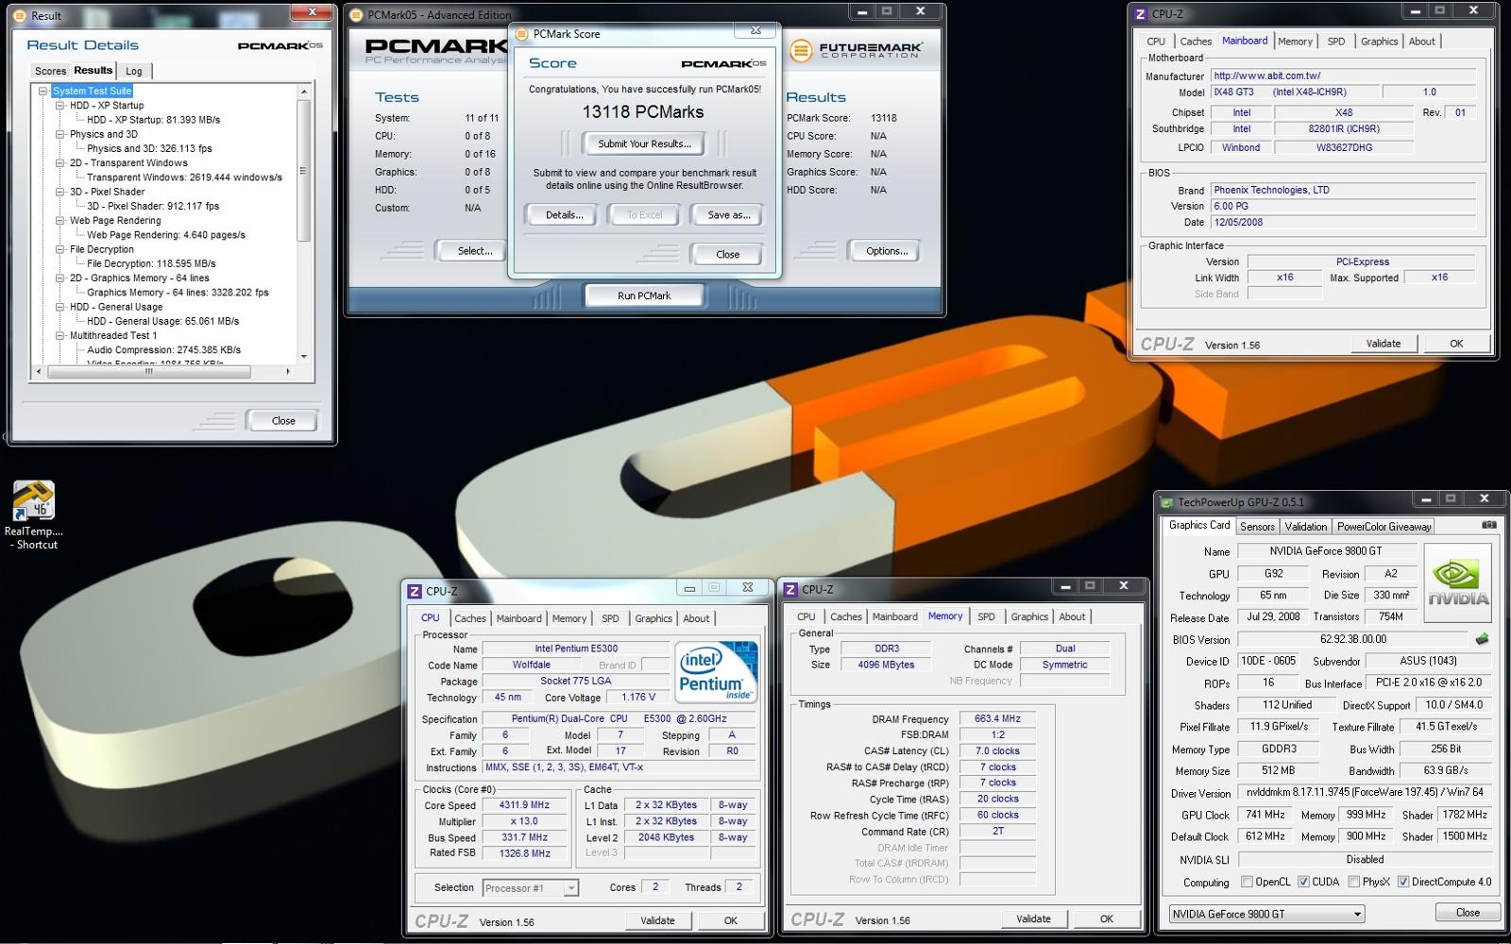Viewport: 1511px width, 944px height.
Task: Click the Core Speed 4311.9 MHz value
Action: click(x=523, y=805)
